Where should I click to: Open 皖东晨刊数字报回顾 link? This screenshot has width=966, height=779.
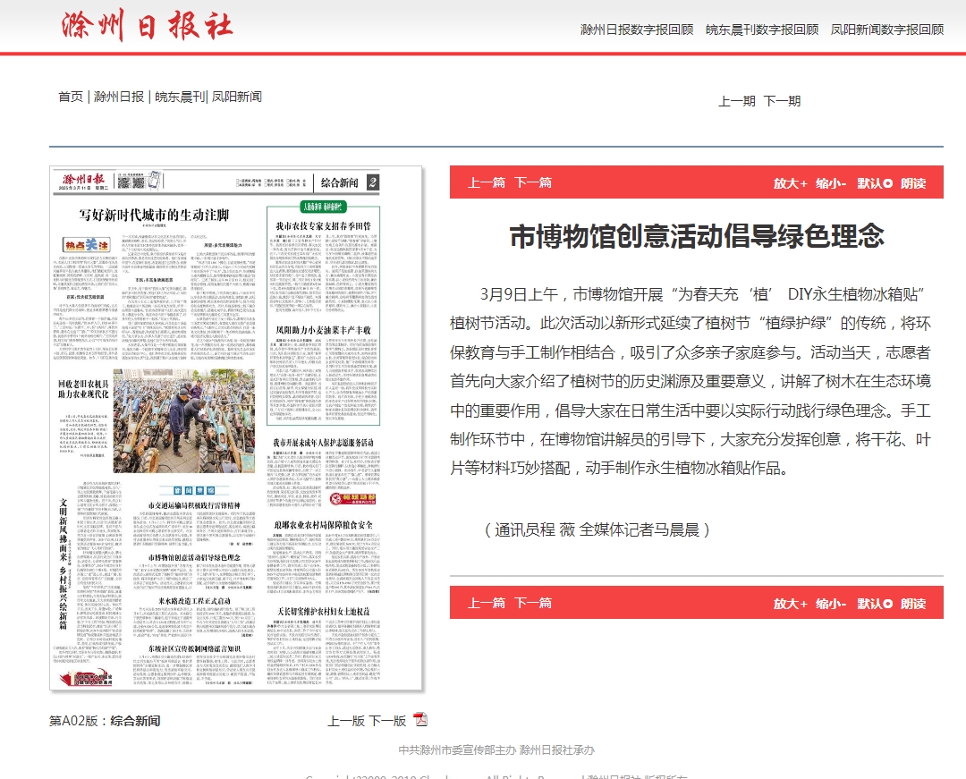[x=762, y=29]
